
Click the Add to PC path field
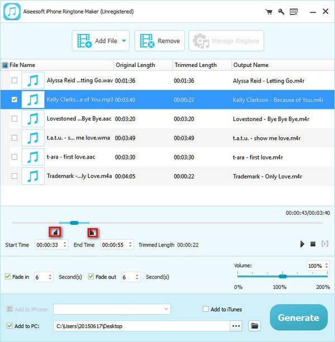point(141,326)
